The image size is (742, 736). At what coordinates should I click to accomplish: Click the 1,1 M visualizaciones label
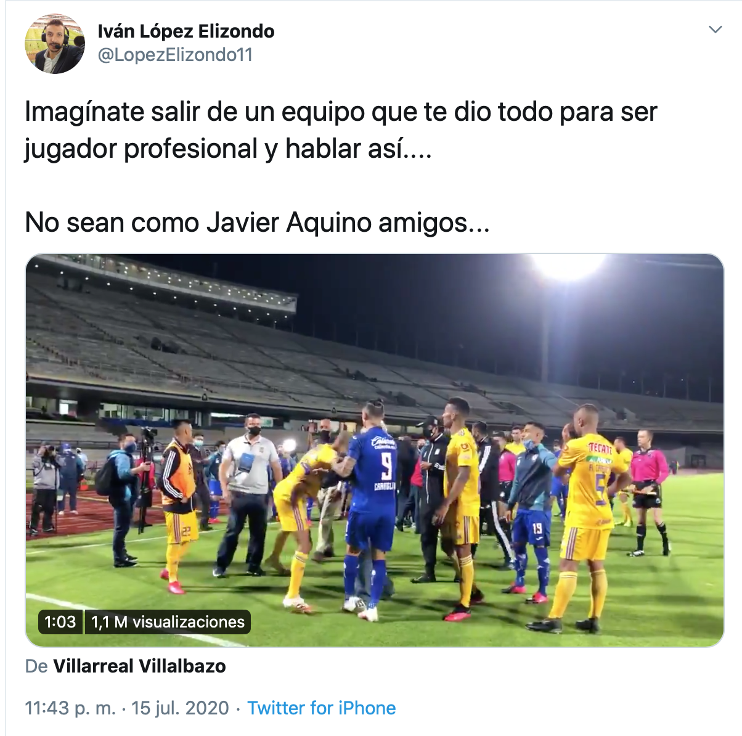click(168, 622)
